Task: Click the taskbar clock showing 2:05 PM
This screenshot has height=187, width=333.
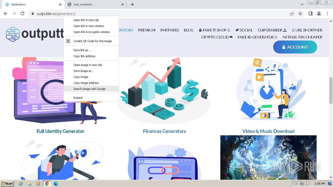Action: pos(319,184)
